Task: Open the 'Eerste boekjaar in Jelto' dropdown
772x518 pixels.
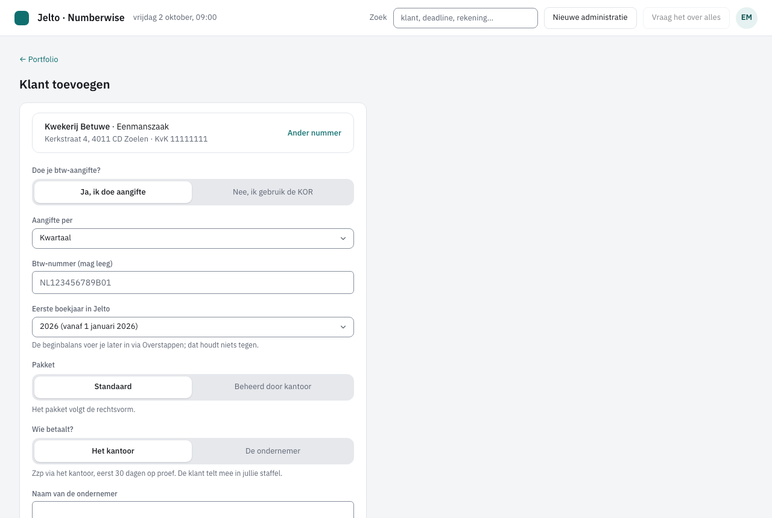Action: click(193, 327)
